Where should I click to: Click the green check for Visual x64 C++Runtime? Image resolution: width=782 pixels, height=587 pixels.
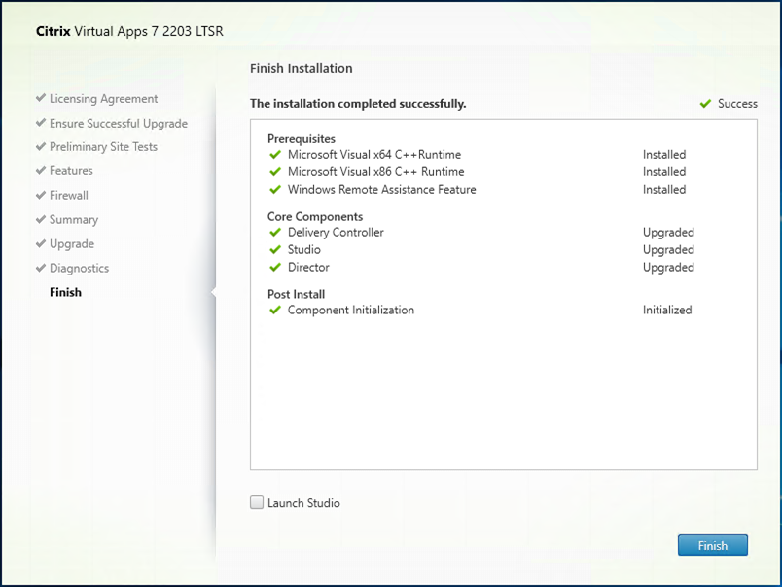click(x=275, y=155)
